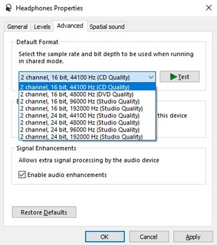This screenshot has height=245, width=217.
Task: Pick 16 bit, 192000 Hz (Studio Quality)
Action: [x=87, y=108]
